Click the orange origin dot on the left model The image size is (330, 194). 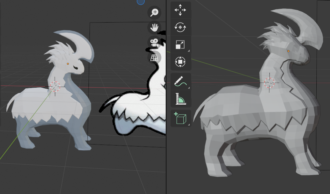[x=68, y=64]
